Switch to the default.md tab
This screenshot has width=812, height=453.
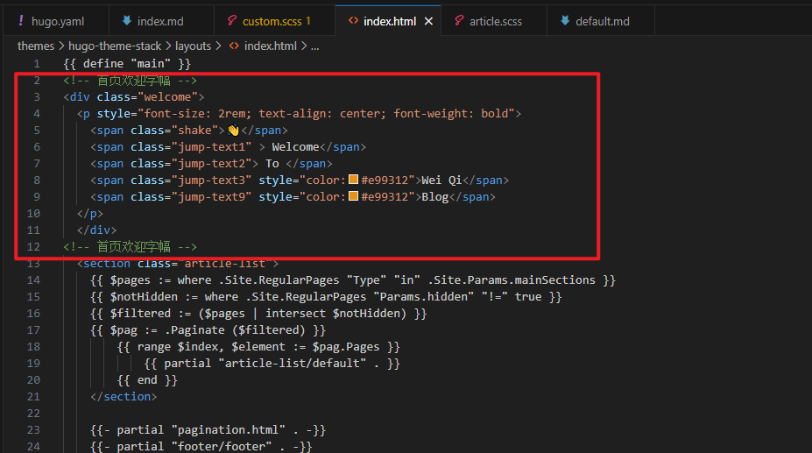click(x=601, y=21)
